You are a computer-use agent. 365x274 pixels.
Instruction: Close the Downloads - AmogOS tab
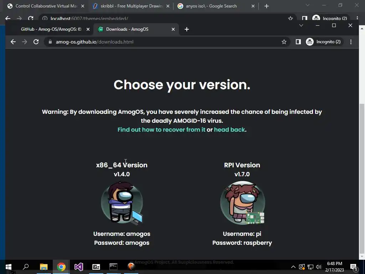[173, 29]
